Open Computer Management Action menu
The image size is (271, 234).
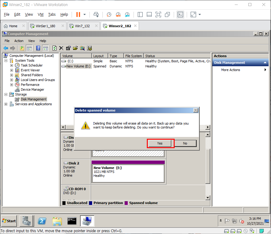coord(19,41)
